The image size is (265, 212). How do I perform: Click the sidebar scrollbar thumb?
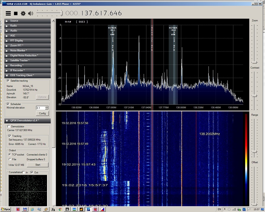coord(54,85)
